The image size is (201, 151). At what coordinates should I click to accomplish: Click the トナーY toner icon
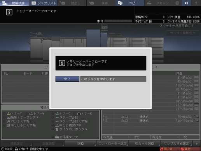pos(9,114)
